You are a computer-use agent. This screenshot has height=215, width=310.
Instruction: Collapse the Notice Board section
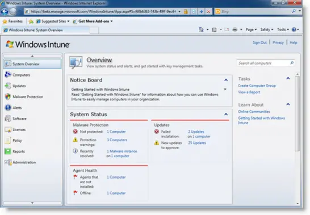tap(226, 80)
